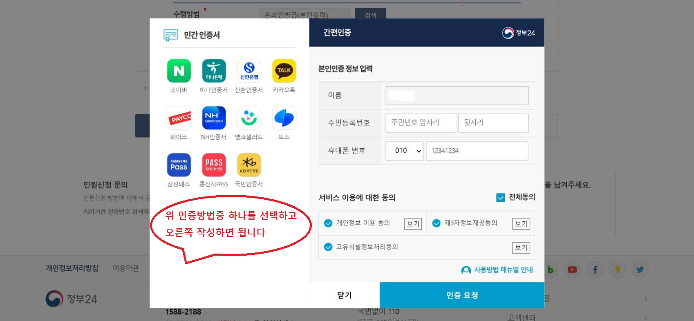Select Shinhan certificate icon
Screen dimensions: 694x321
(249, 71)
